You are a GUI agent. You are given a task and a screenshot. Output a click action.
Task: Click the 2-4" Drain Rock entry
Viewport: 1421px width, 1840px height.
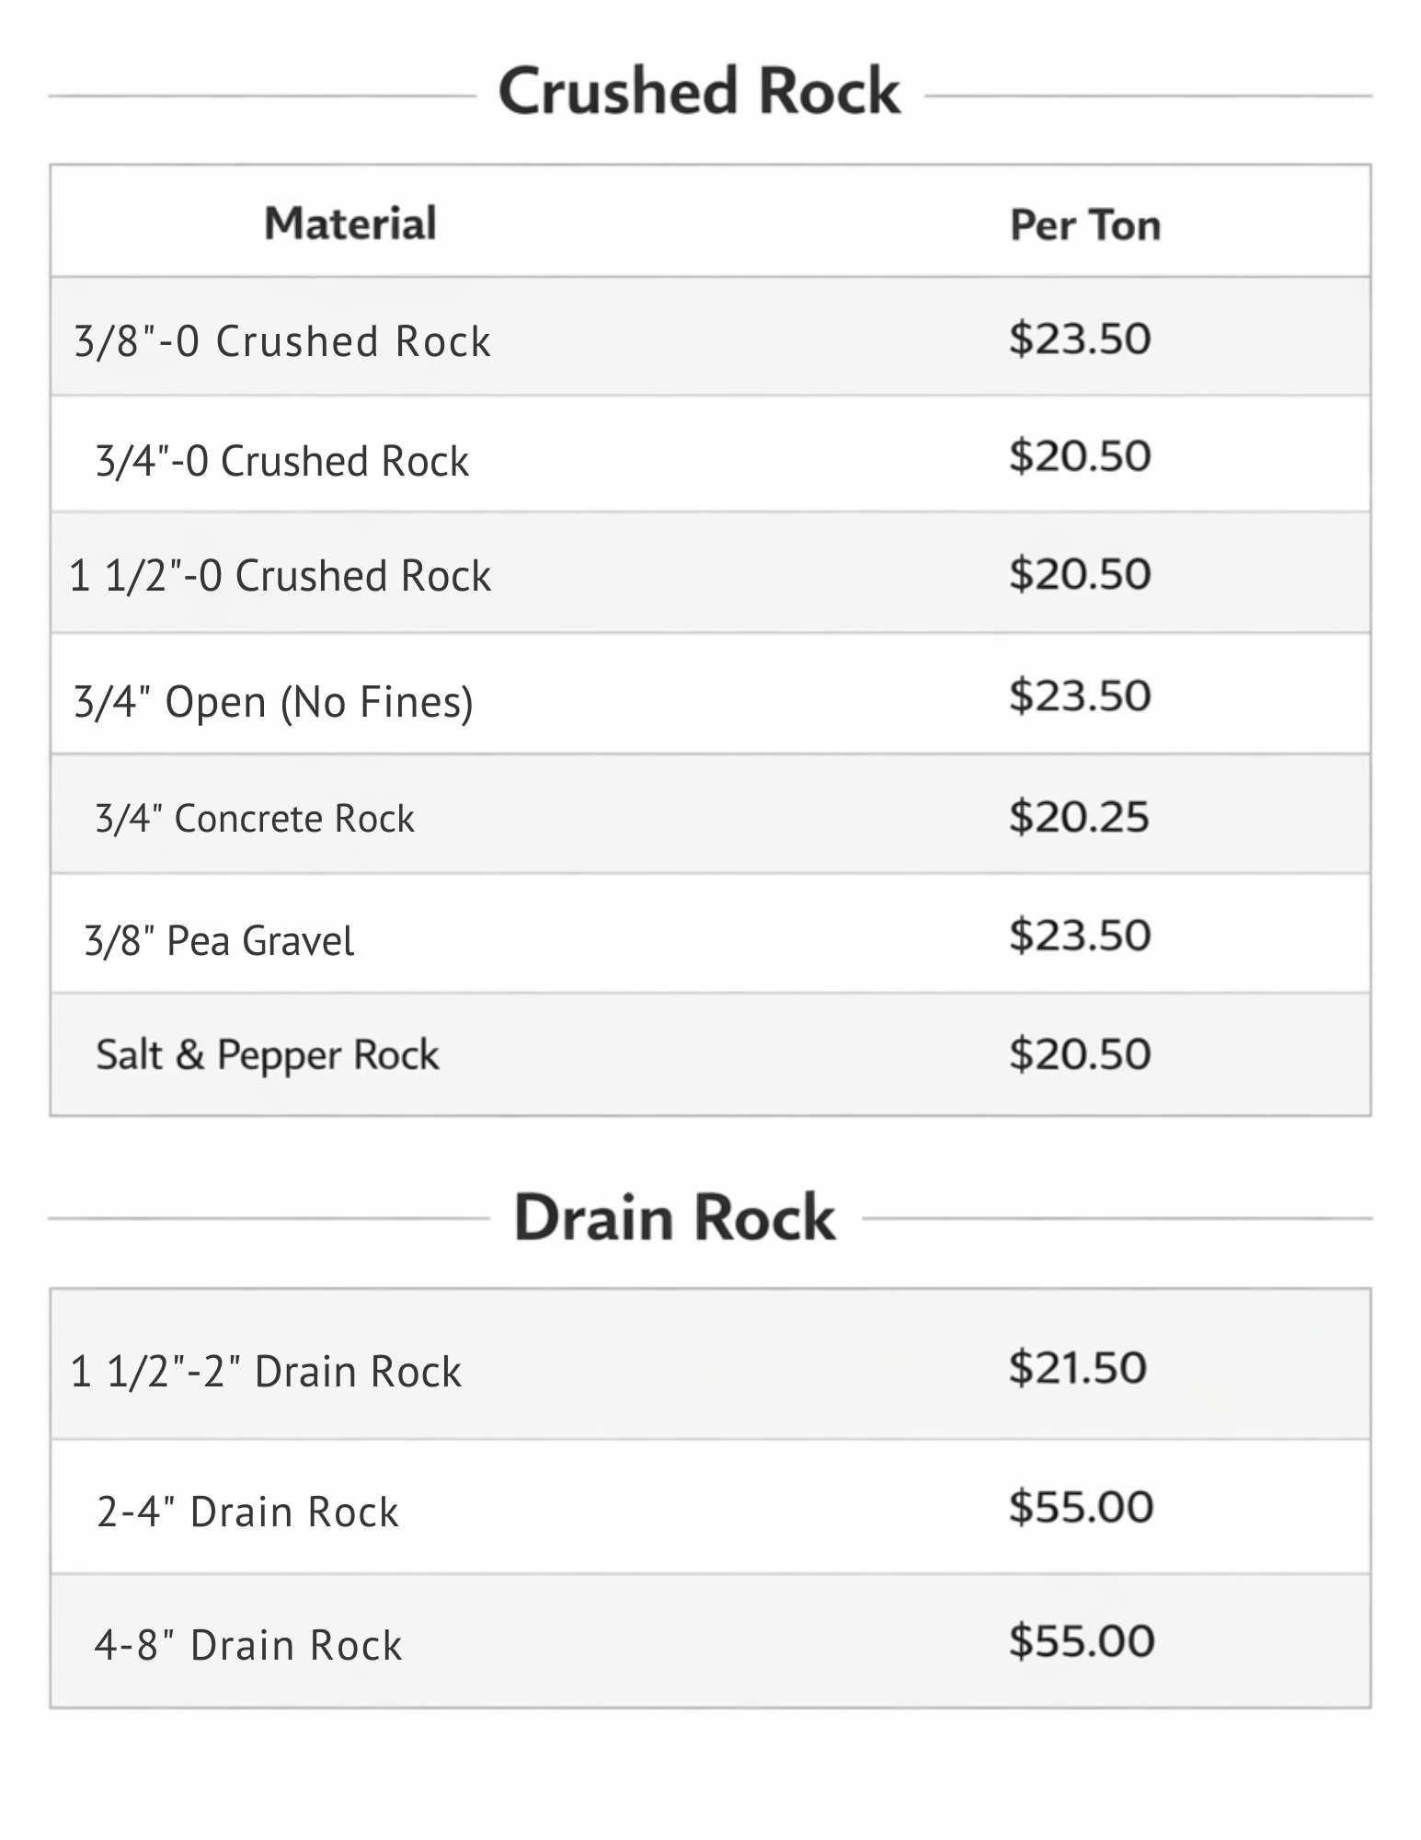[247, 1512]
